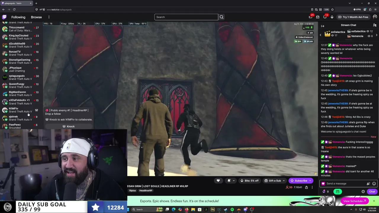Open a new browser tab
This screenshot has height=213, width=379.
coord(36,3)
